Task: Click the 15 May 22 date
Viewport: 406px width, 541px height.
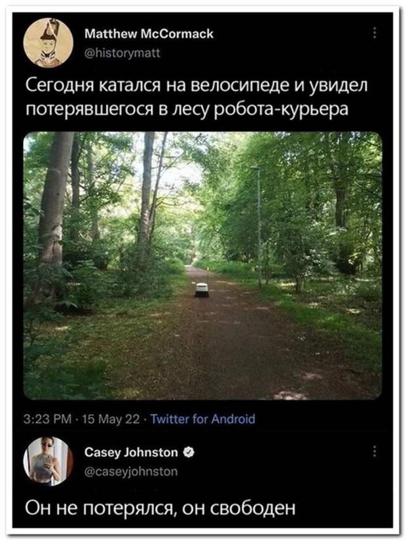Action: point(111,419)
